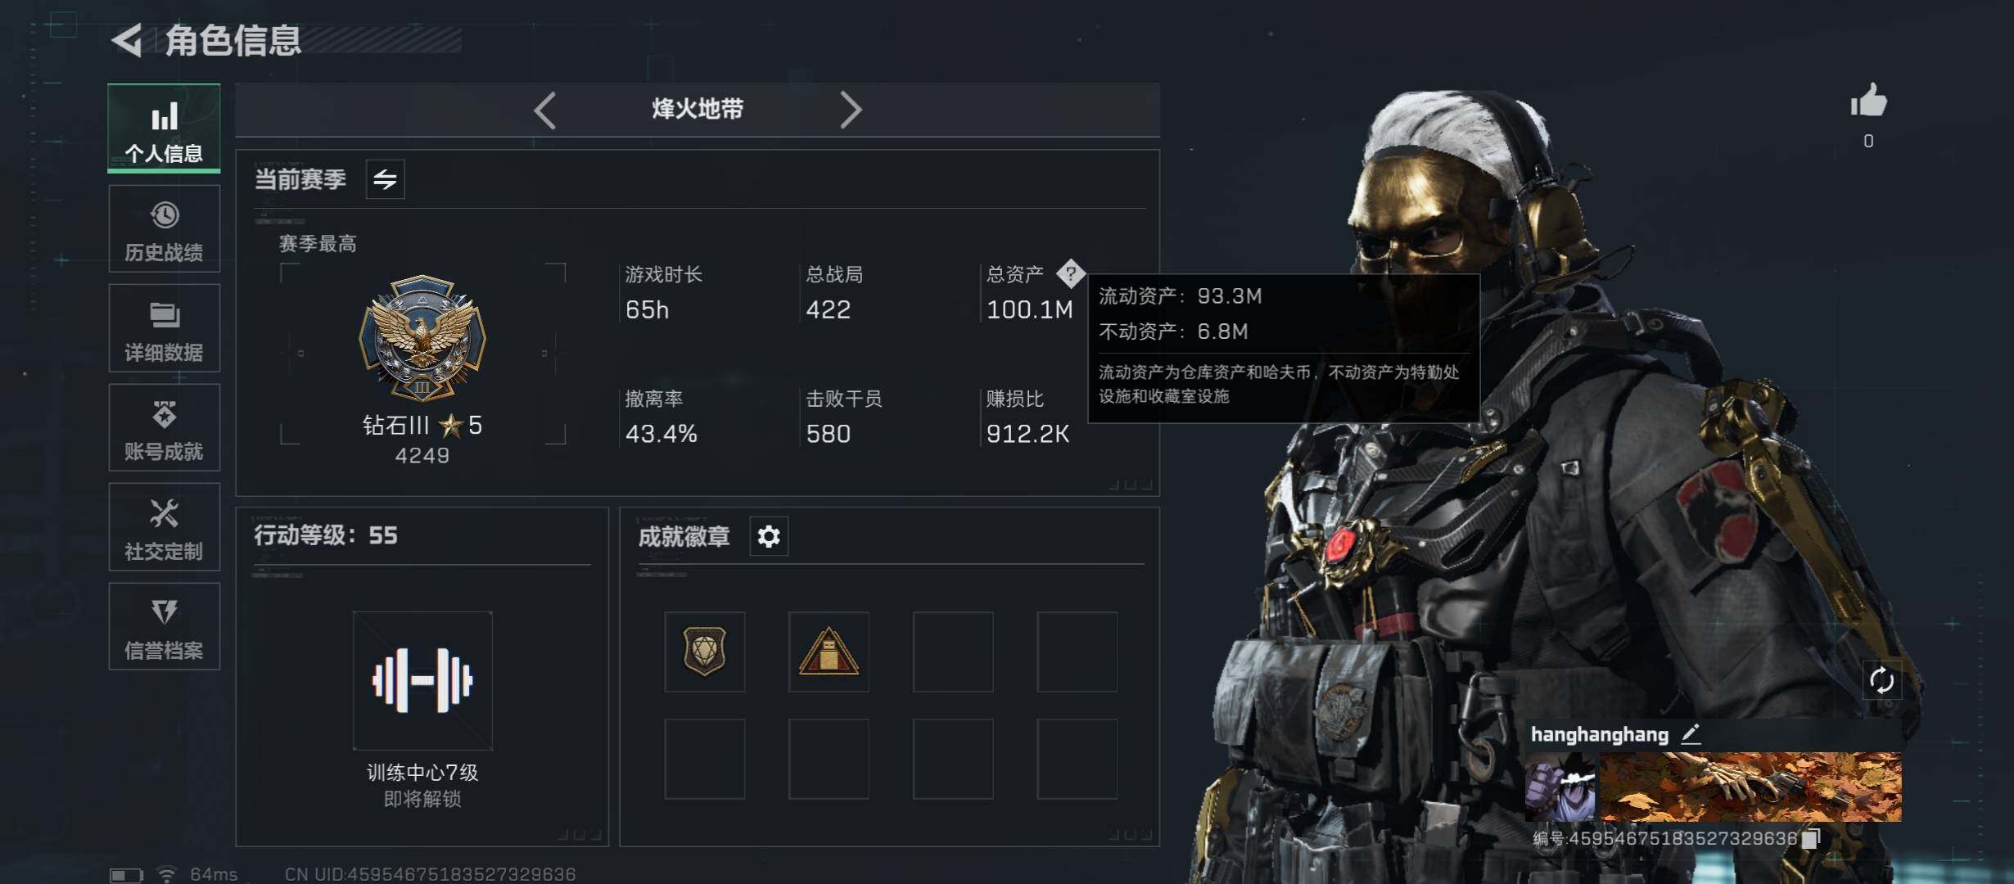Select the 个人信息 sidebar tab
Screen dimensions: 2014x884
click(165, 129)
